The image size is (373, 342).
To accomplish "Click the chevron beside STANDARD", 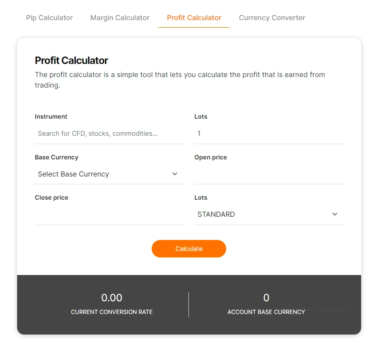I will 335,215.
